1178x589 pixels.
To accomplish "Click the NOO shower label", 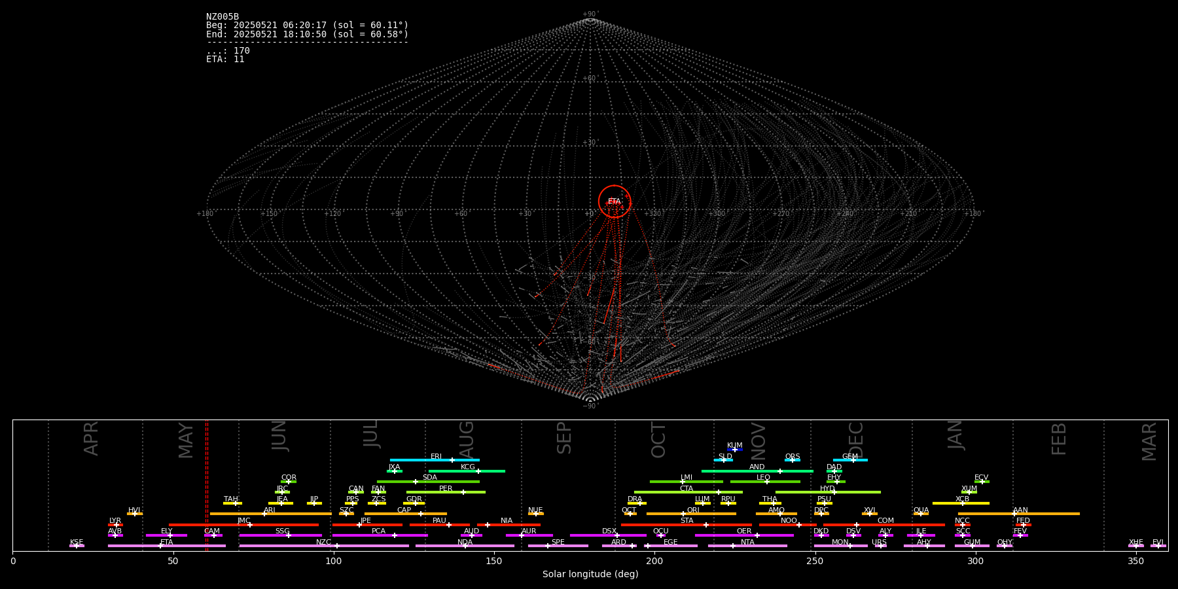I will [789, 521].
